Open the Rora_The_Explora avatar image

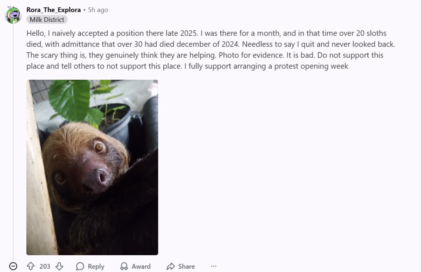(13, 15)
